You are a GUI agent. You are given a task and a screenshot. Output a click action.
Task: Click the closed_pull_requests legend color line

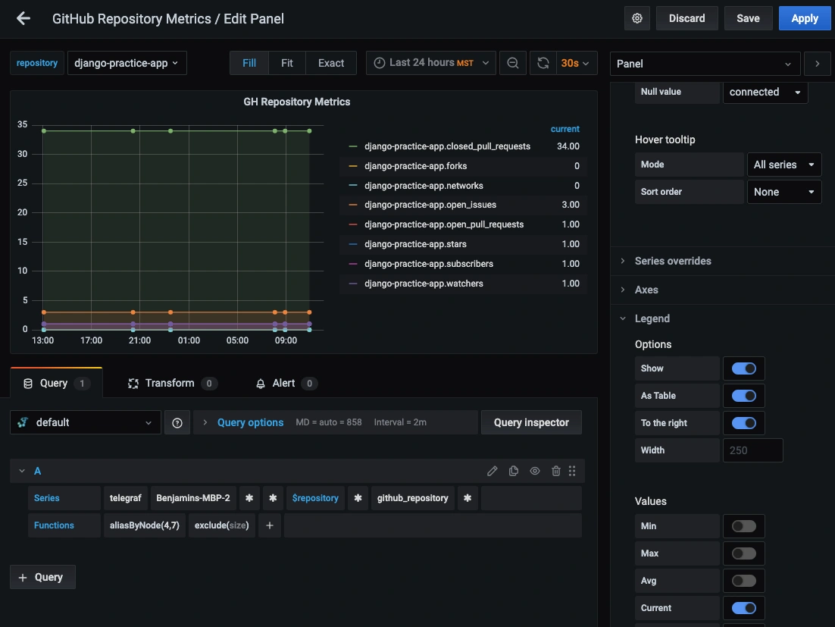(x=352, y=146)
